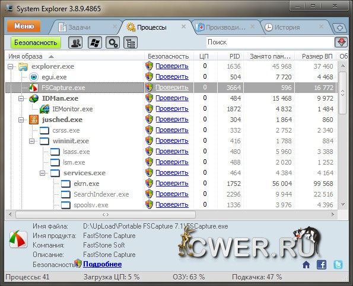The image size is (353, 286).
Task: Select the Процессы tab
Action: 151,27
